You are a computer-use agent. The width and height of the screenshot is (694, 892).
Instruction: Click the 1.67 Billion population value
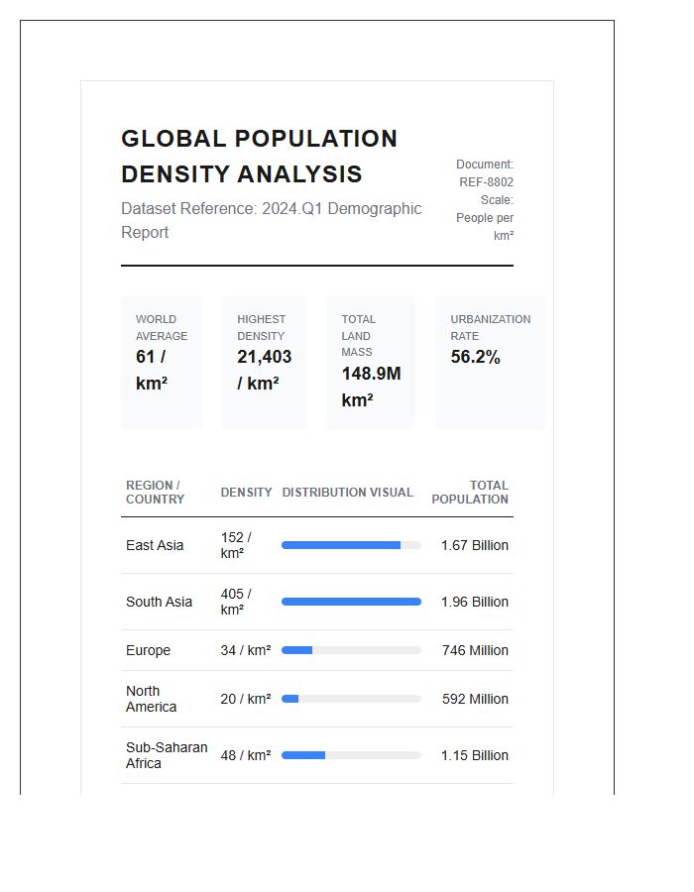475,545
